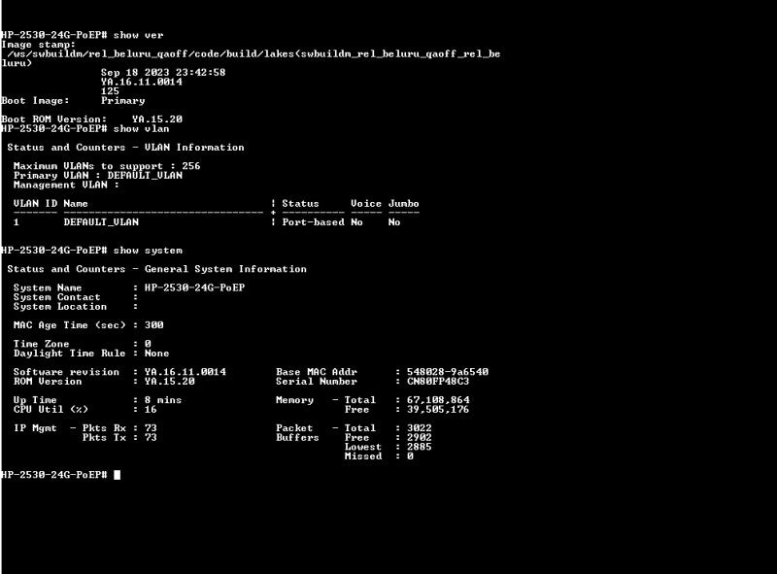Click the 'Time Zone' label
This screenshot has height=574, width=777.
pyautogui.click(x=41, y=344)
